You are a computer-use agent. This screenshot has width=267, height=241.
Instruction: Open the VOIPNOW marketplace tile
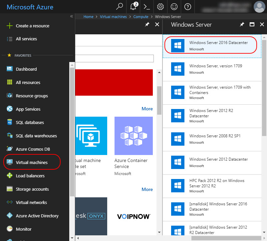coord(133,216)
